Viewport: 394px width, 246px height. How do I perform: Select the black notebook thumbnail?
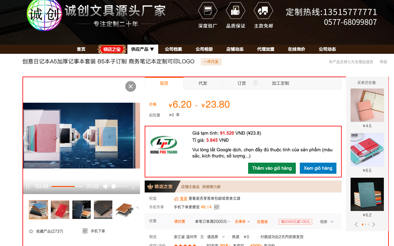click(103, 210)
